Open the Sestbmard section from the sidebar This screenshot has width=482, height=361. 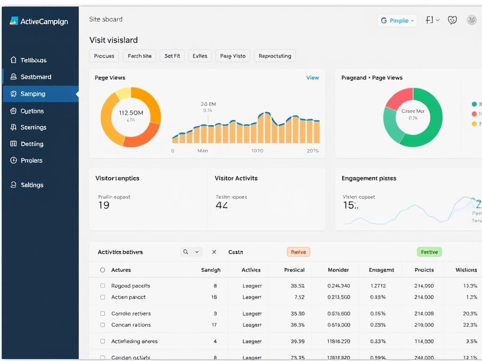point(13,77)
